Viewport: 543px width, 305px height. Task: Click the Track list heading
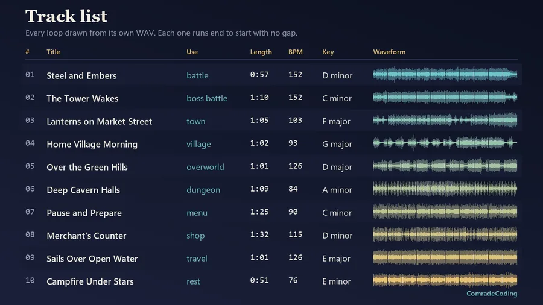click(66, 16)
